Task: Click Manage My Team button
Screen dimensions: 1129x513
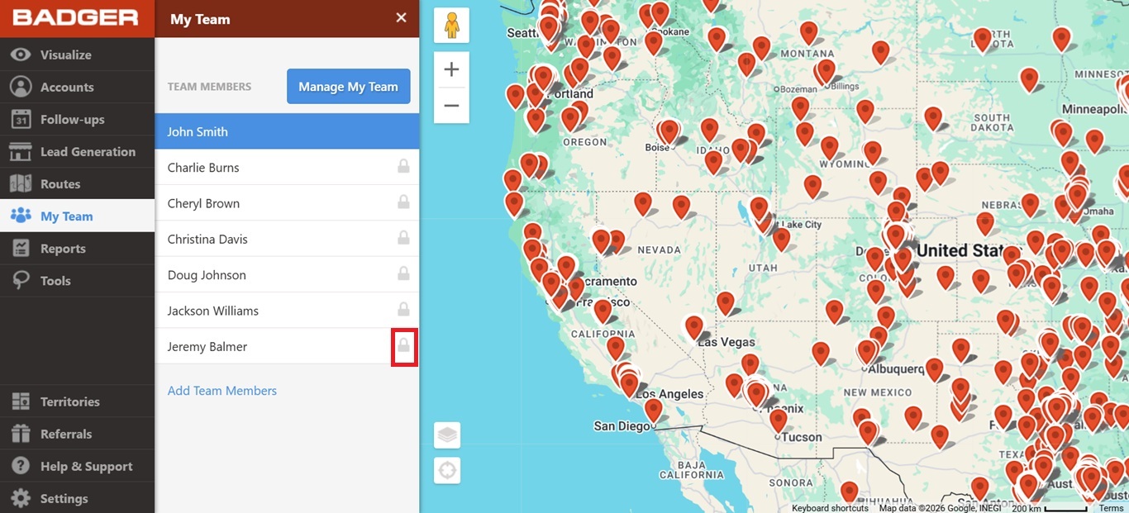Action: tap(349, 86)
